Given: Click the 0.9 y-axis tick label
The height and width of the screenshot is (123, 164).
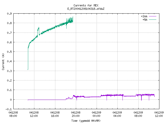Looking at the screenshot, I should pyautogui.click(x=9, y=14).
